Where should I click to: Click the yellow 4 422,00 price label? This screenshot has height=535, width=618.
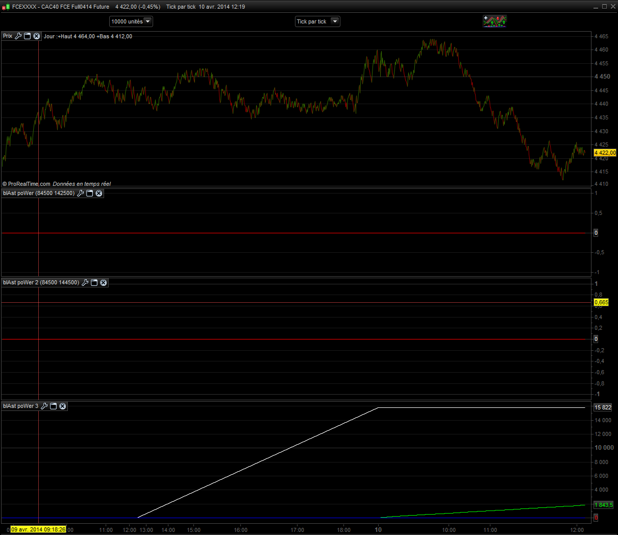tap(605, 153)
